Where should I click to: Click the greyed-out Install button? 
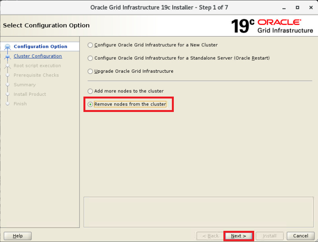click(270, 236)
